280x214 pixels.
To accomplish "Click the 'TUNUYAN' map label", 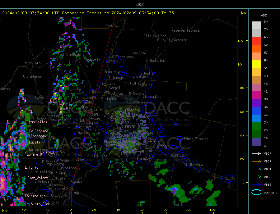I will pyautogui.click(x=72, y=193).
